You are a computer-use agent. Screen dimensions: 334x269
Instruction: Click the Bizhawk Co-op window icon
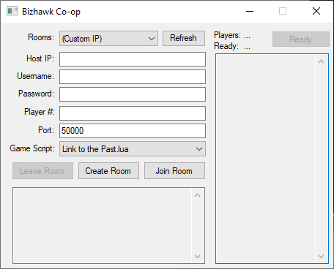coord(12,11)
